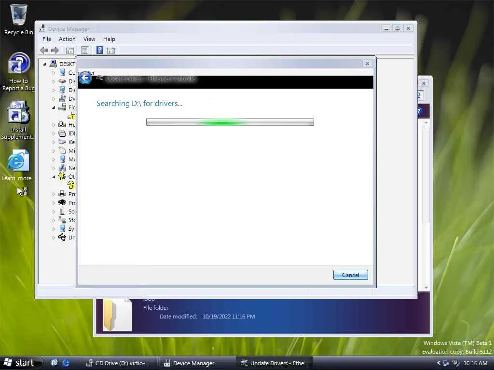
Task: Click Device Manager toolbar forward arrow
Action: (x=55, y=50)
